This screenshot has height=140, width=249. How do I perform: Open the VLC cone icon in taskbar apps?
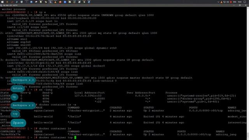pyautogui.click(x=55, y=2)
